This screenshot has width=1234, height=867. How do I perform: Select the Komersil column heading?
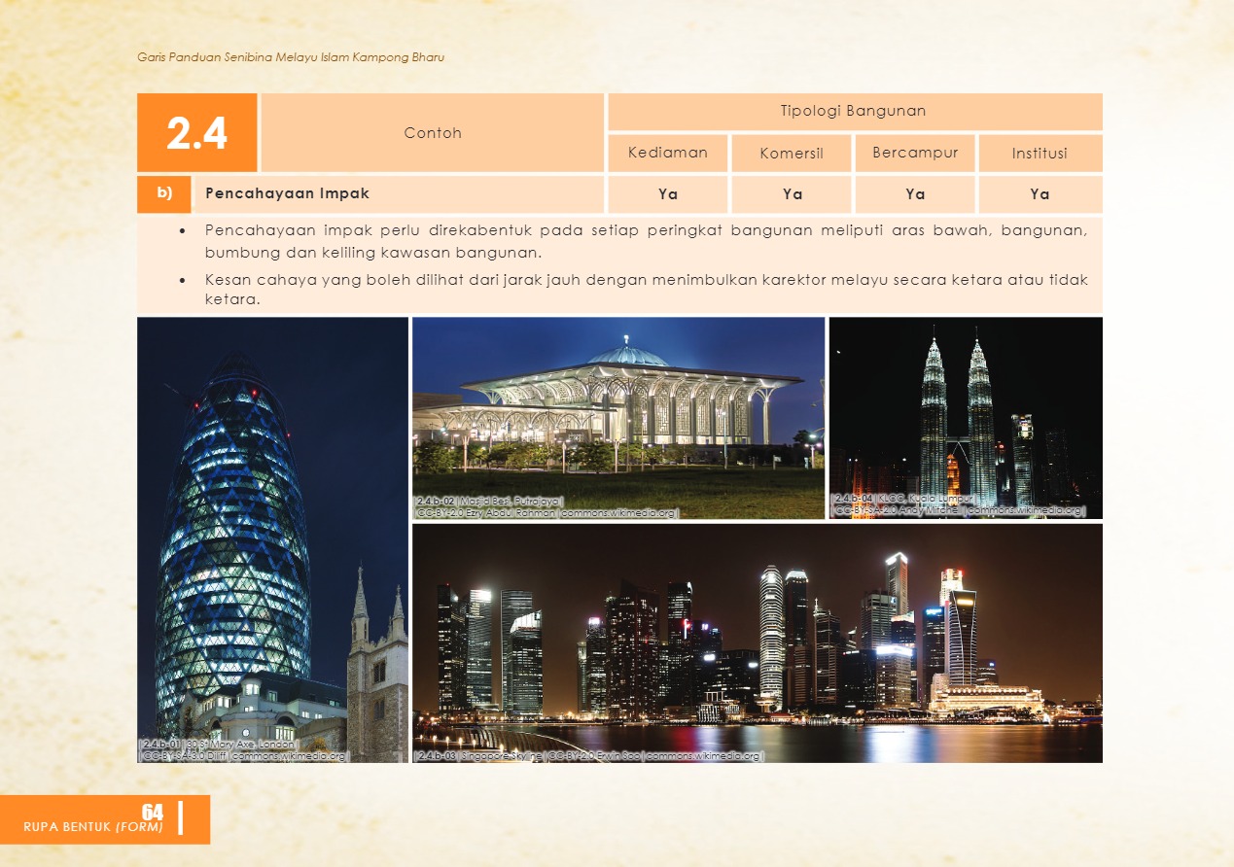(x=792, y=154)
